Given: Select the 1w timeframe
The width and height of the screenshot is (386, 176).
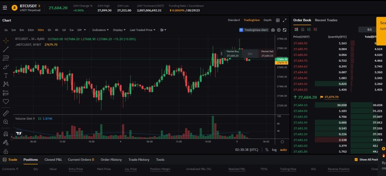Looking at the screenshot, I should pyautogui.click(x=71, y=30).
